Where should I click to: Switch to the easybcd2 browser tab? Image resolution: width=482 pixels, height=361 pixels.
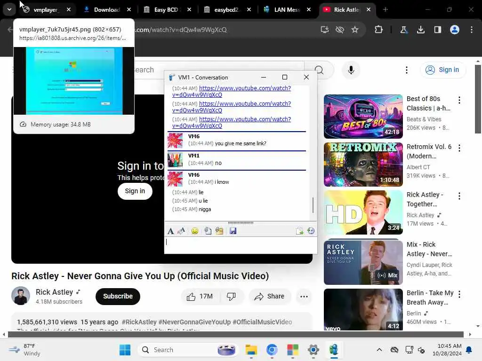226,10
